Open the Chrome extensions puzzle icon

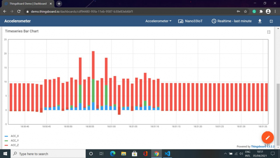[261, 12]
